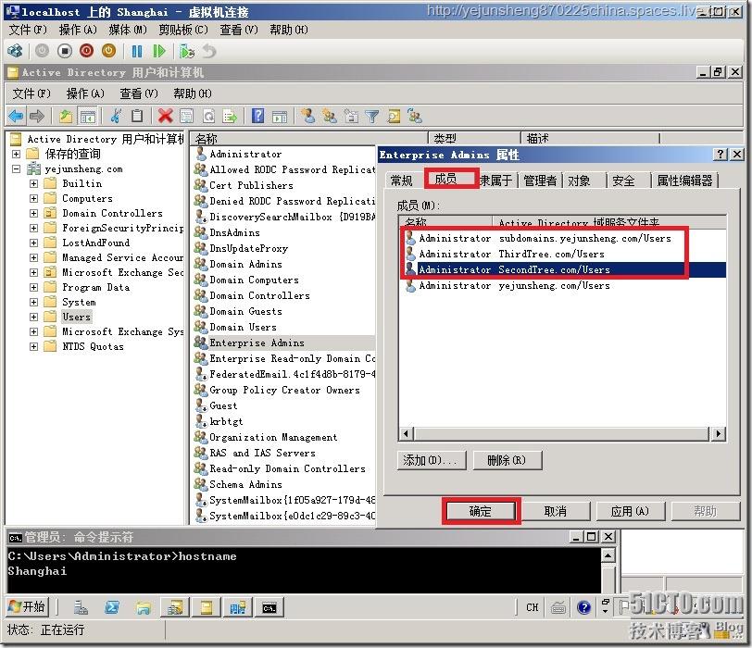Switch to the 管理者 tab
Screen dimensions: 752x648
[540, 181]
